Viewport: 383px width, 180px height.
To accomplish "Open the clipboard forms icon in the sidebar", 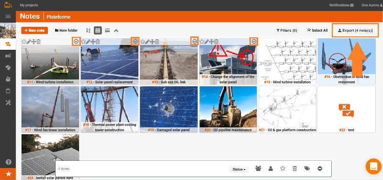I will [8, 91].
